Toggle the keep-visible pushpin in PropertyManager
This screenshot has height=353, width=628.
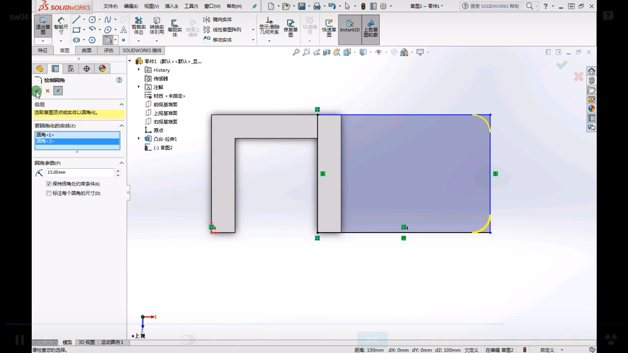pos(58,91)
